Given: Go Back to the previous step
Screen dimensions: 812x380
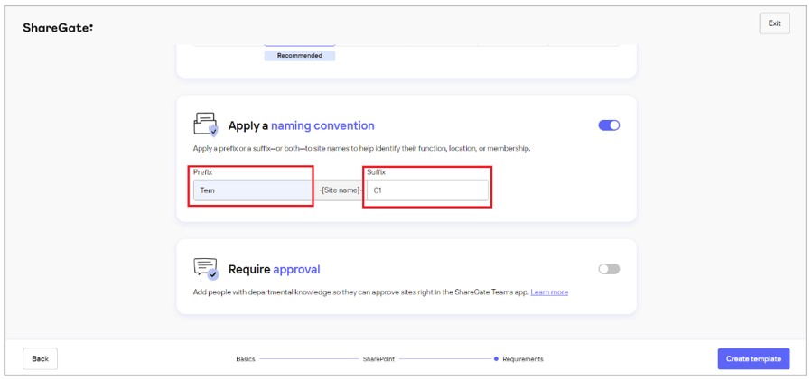Looking at the screenshot, I should [40, 358].
